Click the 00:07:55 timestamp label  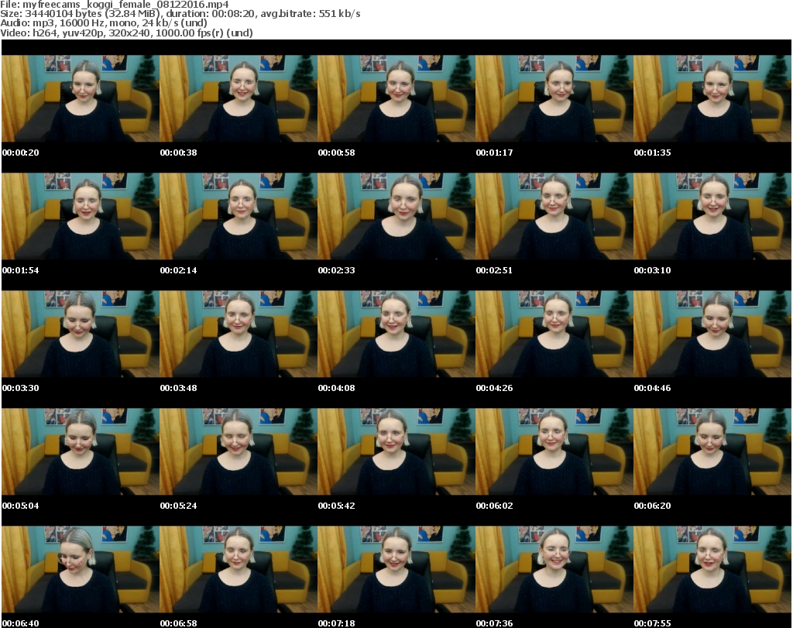click(652, 623)
